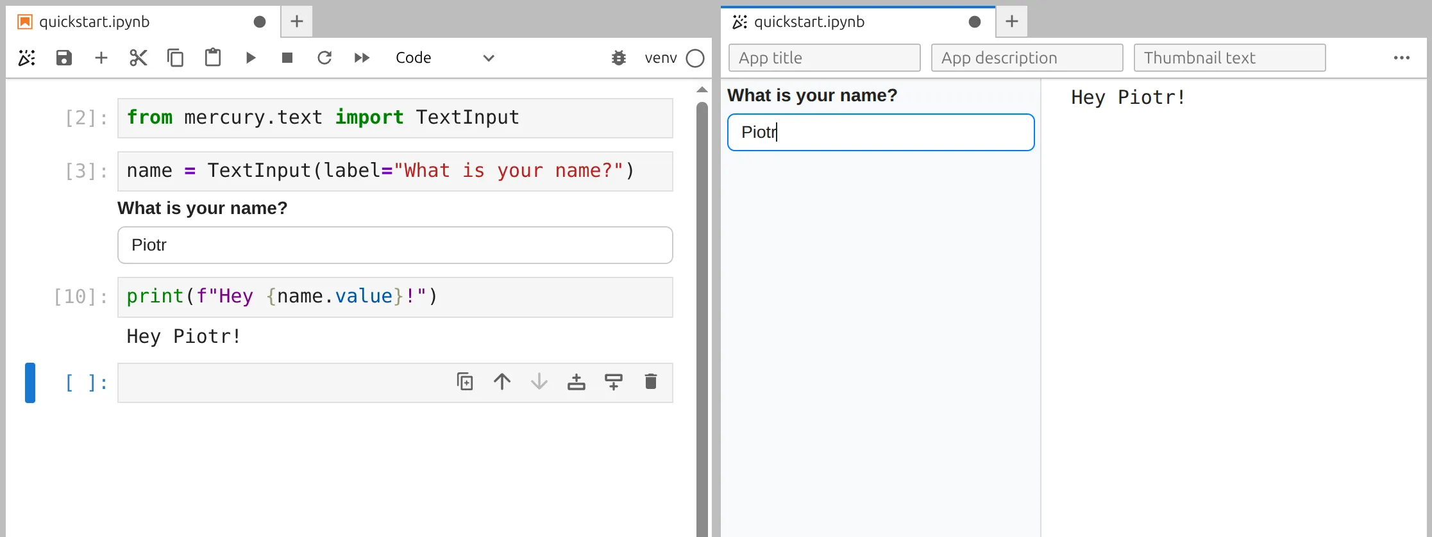Open a new tab beside the right quickstart.ipynb
The width and height of the screenshot is (1432, 537).
point(1011,22)
